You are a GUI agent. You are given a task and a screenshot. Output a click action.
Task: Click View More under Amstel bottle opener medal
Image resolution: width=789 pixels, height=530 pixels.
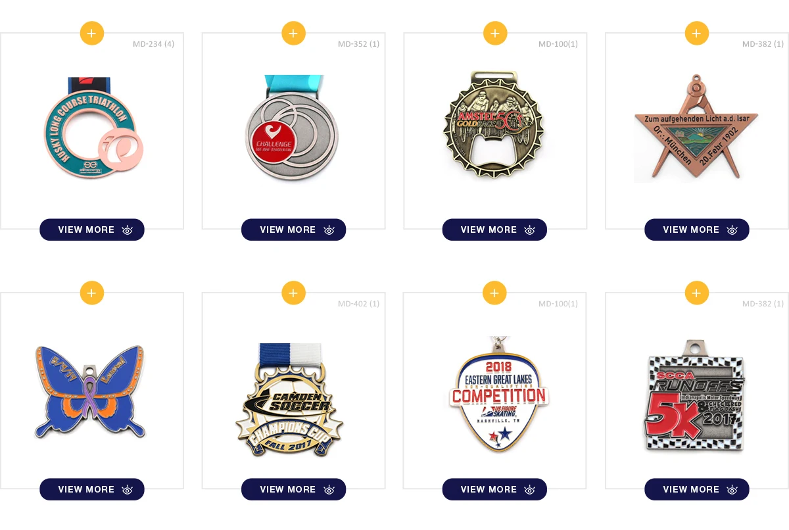494,229
